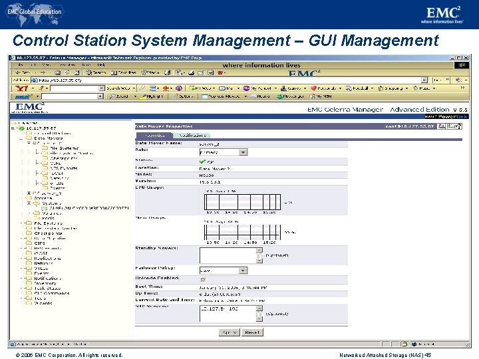Click inside the NTP Servers text box
Screen dimensions: 479x359
point(228,312)
